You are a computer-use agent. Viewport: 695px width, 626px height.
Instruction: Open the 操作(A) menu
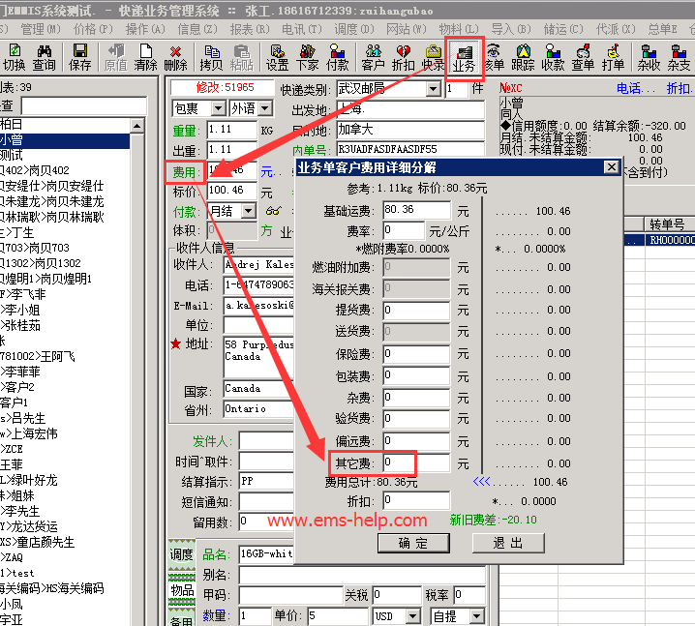[x=145, y=29]
